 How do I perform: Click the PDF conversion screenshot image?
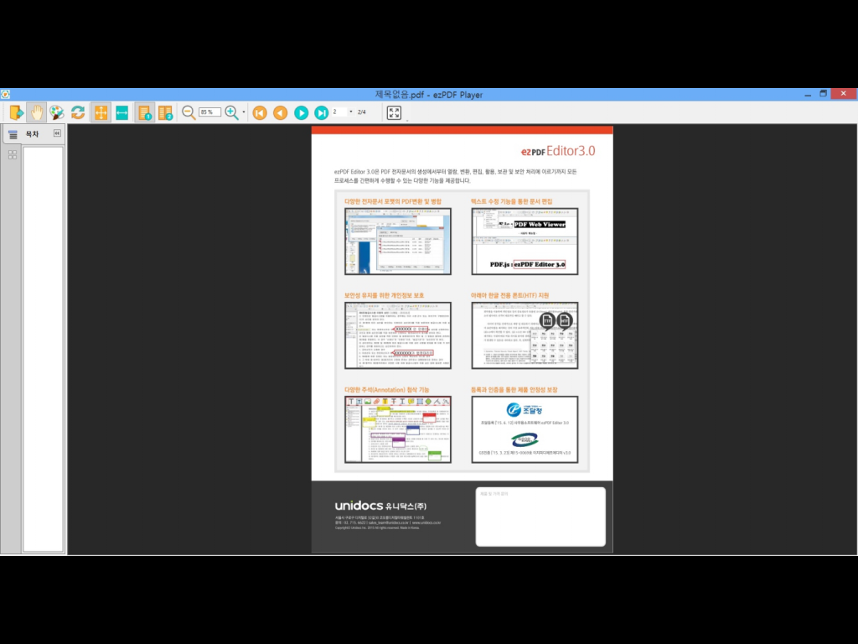(x=398, y=241)
